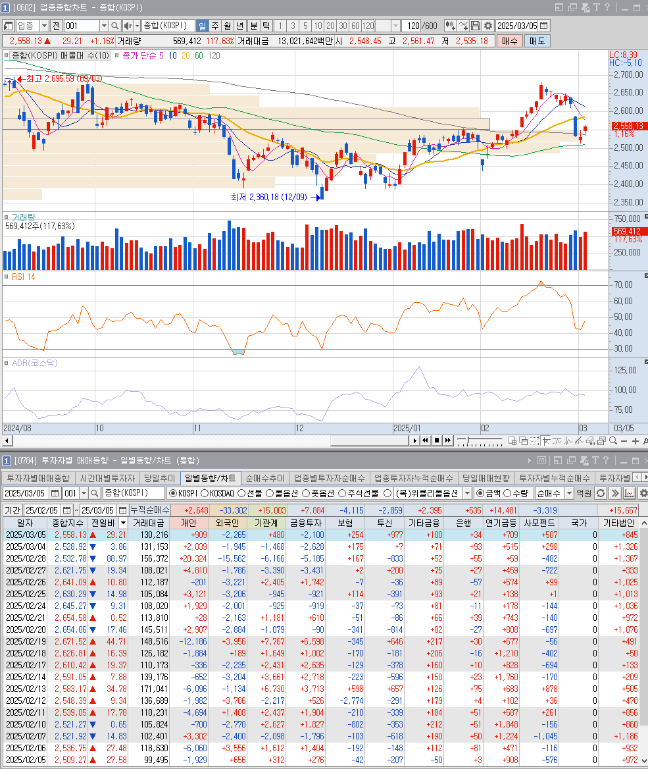This screenshot has height=769, width=648.
Task: Switch to the 당일추이 tab
Action: point(159,478)
